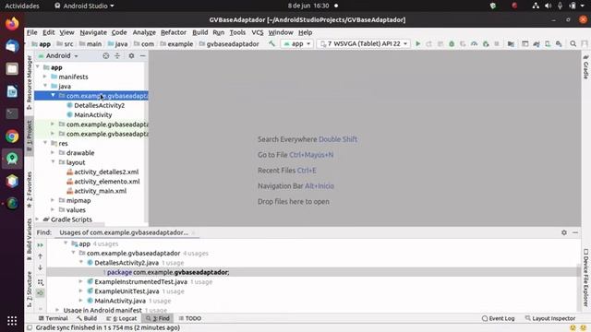Click the Search Everywhere magnifier icon
This screenshot has width=591, height=332.
573,43
